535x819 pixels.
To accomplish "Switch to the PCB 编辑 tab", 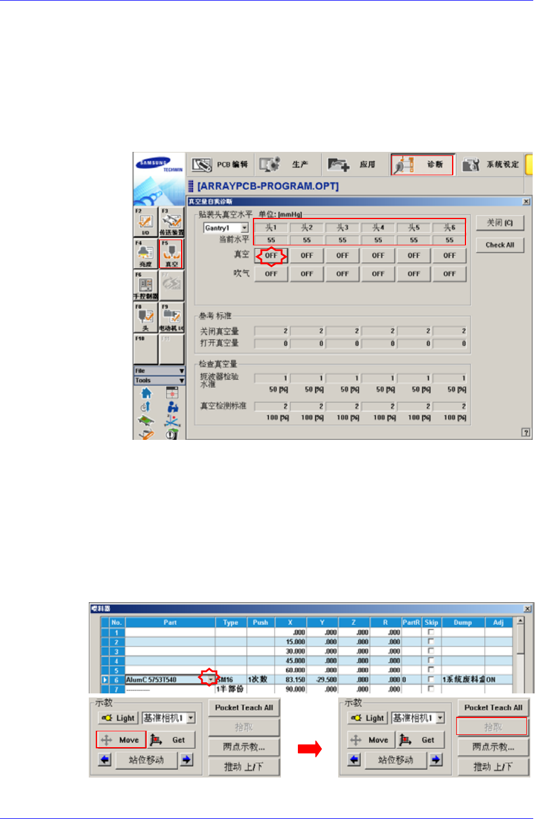I will (x=220, y=165).
